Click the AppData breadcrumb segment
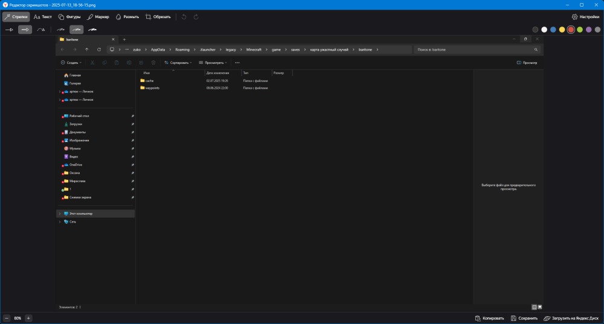The image size is (604, 324). [x=158, y=49]
